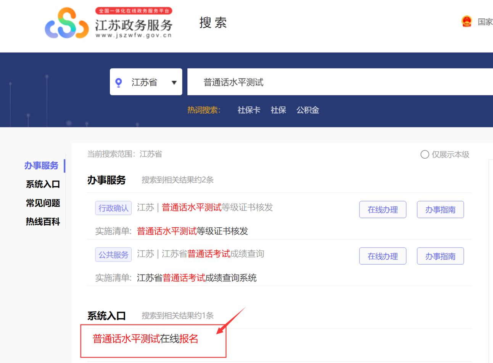Click the blue location pin icon
This screenshot has height=363, width=493.
pos(119,82)
